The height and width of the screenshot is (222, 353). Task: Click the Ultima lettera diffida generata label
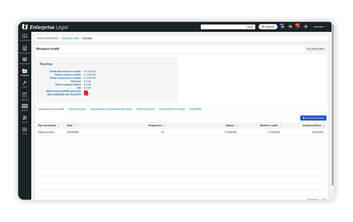point(63,93)
